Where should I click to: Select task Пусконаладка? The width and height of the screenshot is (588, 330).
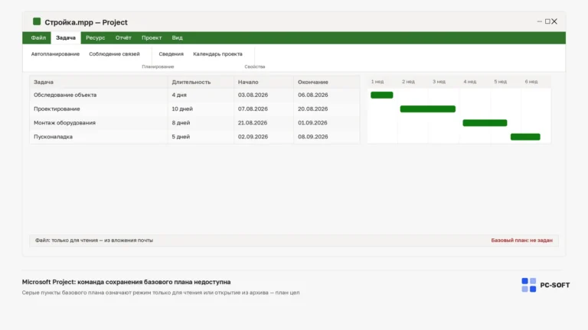(x=53, y=137)
